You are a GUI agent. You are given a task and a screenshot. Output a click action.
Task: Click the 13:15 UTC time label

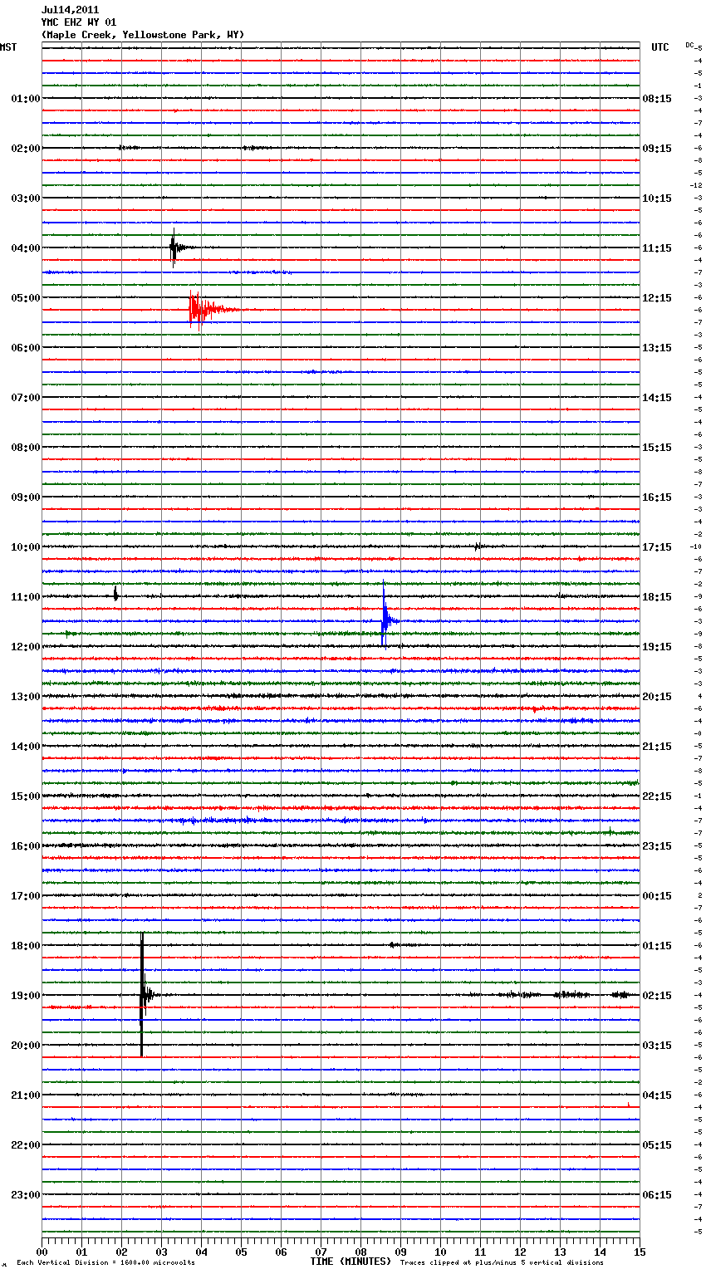657,348
